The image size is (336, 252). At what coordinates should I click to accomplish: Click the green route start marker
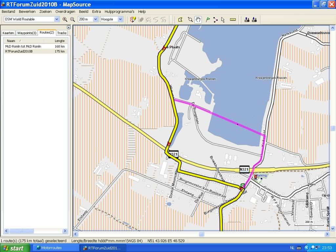click(x=243, y=185)
